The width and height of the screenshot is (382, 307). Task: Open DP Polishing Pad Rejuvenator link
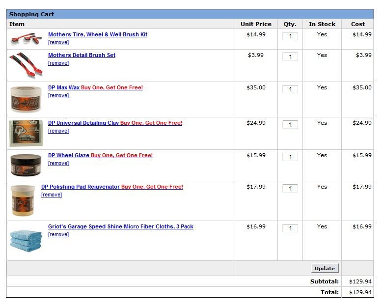(112, 187)
